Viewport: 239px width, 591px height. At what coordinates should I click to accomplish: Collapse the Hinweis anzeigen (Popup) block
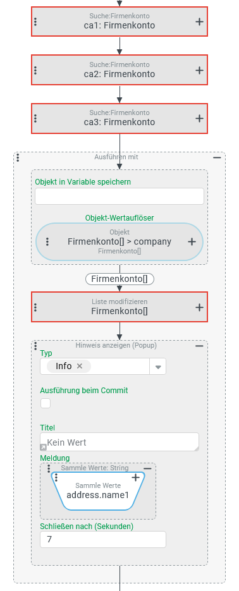tap(199, 346)
